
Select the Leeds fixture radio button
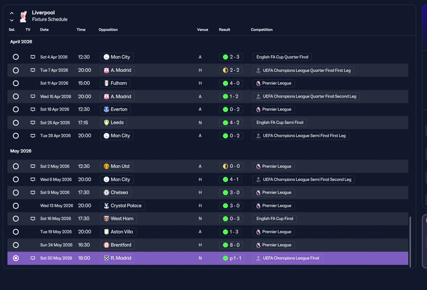pyautogui.click(x=16, y=123)
